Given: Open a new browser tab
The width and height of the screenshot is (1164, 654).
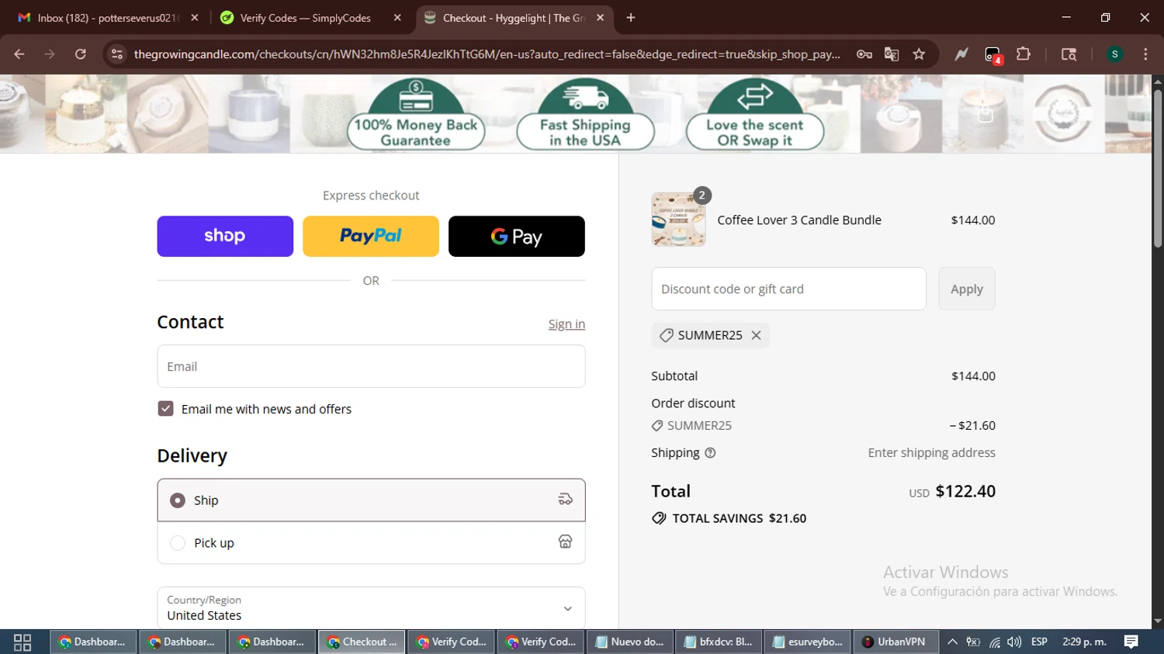Looking at the screenshot, I should coord(631,18).
